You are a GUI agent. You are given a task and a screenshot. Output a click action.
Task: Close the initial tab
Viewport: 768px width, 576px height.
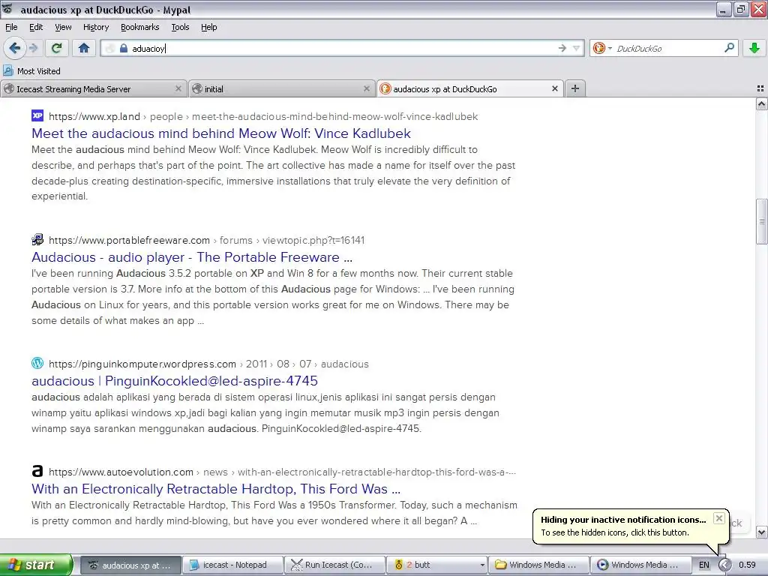pyautogui.click(x=366, y=88)
